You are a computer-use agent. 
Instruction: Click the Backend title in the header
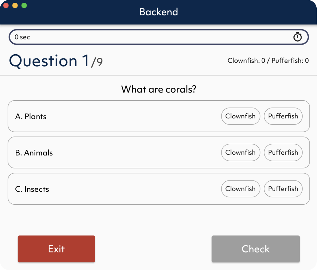pos(159,12)
